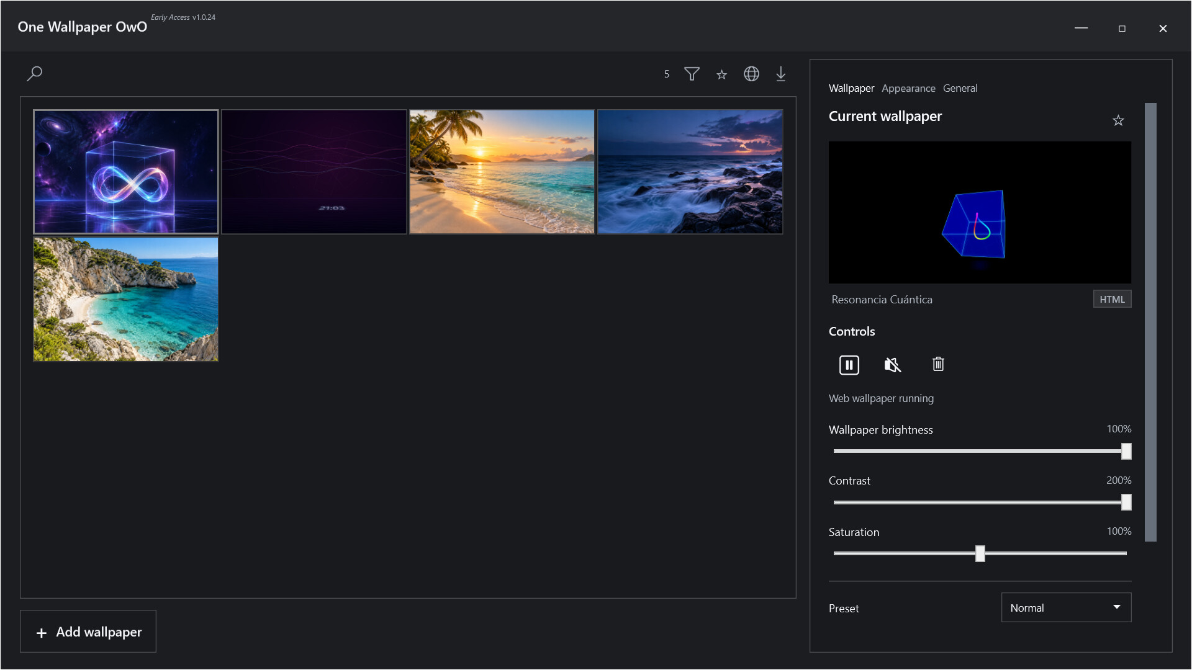The height and width of the screenshot is (670, 1192).
Task: Click the Contrast slider handle
Action: pyautogui.click(x=1126, y=502)
